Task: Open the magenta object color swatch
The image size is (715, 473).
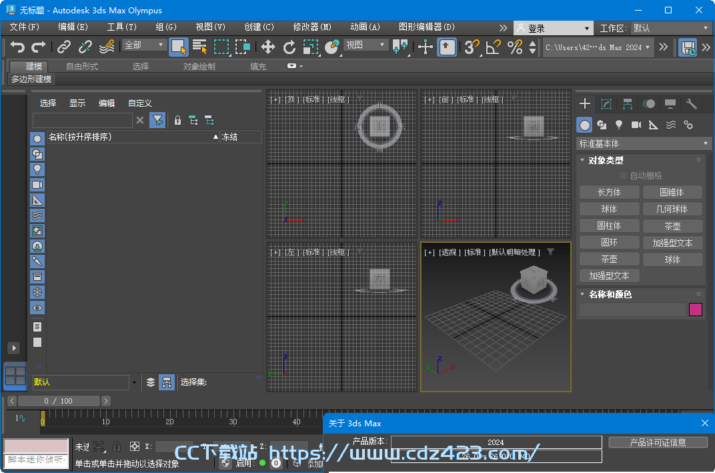Action: click(x=696, y=310)
